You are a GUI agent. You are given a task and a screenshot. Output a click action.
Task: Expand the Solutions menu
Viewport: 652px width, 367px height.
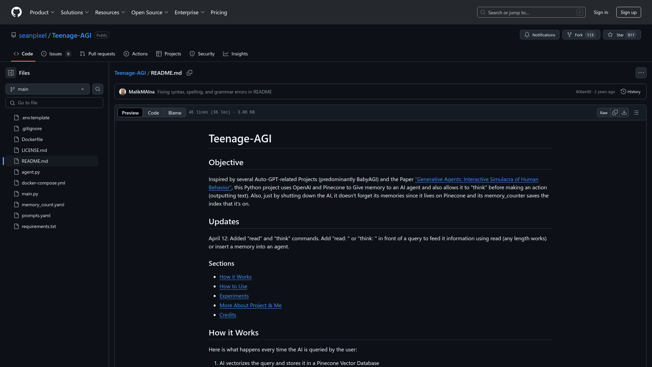pyautogui.click(x=75, y=12)
